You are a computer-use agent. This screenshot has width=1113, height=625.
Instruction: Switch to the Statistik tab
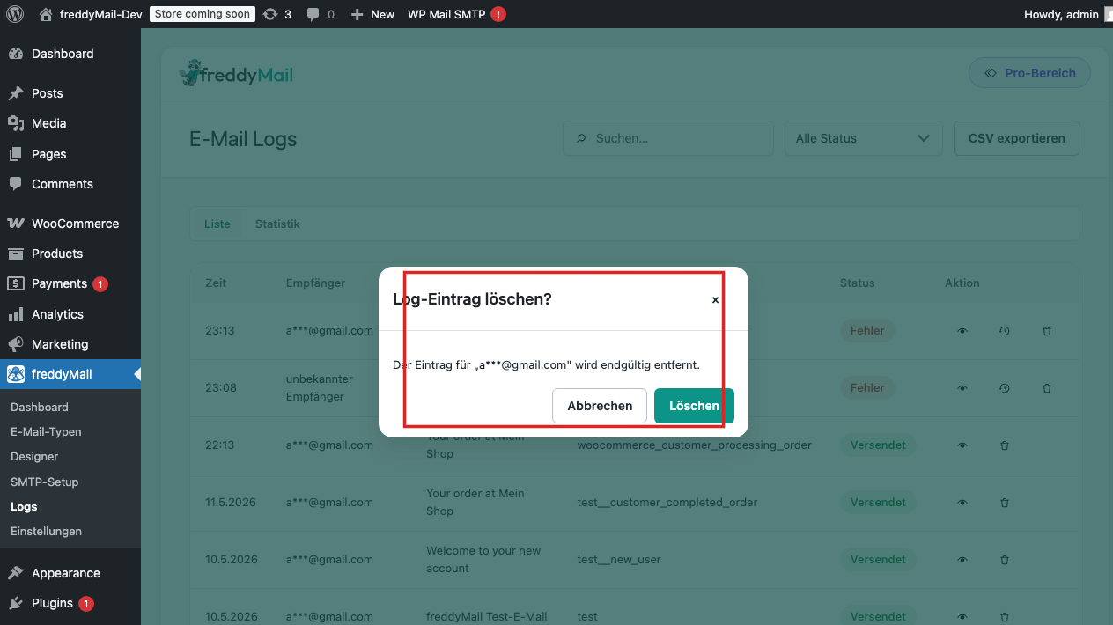277,224
